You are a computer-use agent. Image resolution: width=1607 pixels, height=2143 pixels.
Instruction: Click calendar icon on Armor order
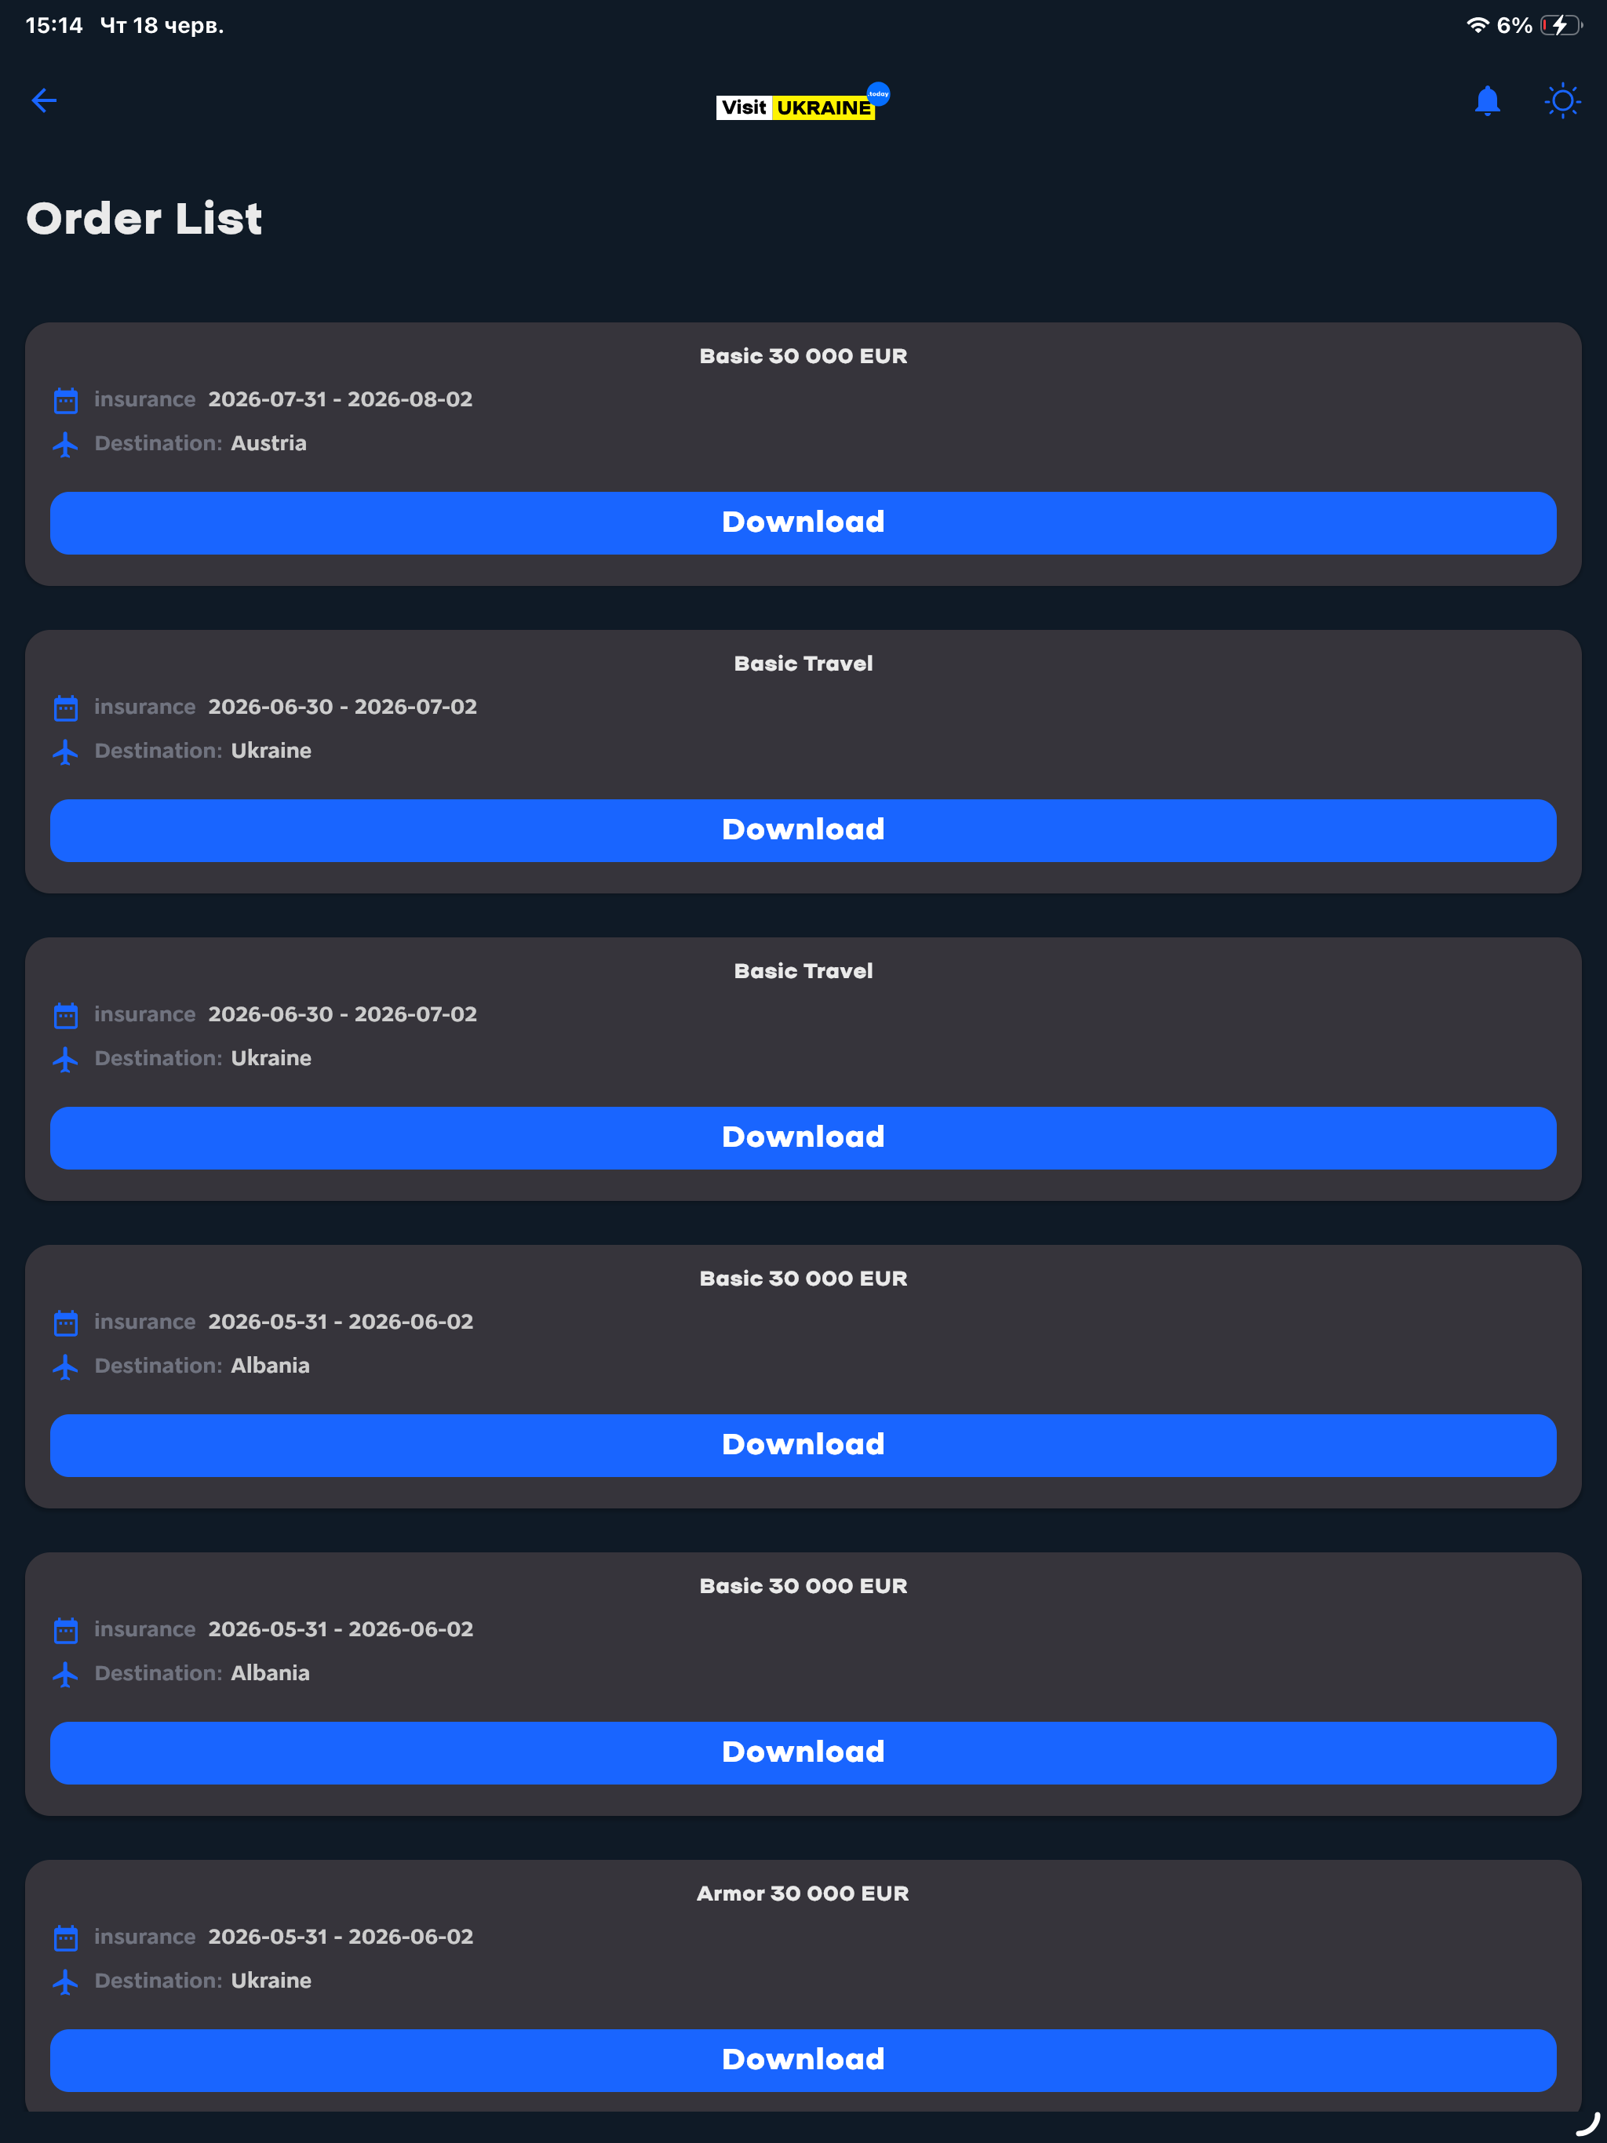point(66,1937)
